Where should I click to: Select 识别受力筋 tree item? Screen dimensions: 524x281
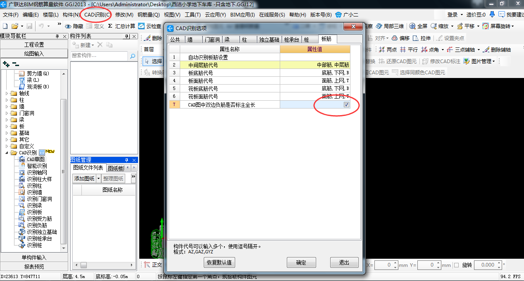(x=39, y=219)
